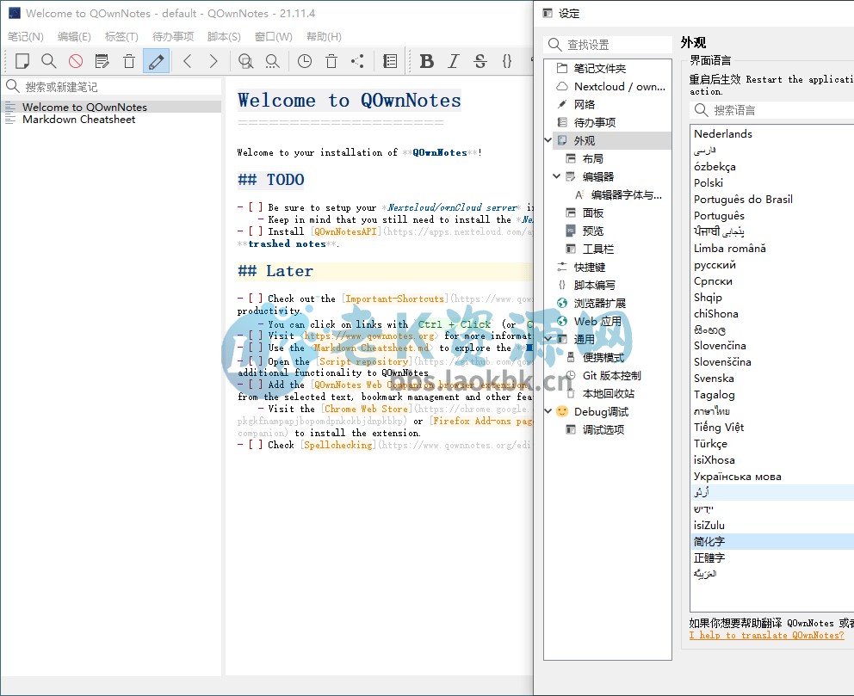Apply italic with the I toolbar icon
This screenshot has height=696, width=854.
pos(454,61)
